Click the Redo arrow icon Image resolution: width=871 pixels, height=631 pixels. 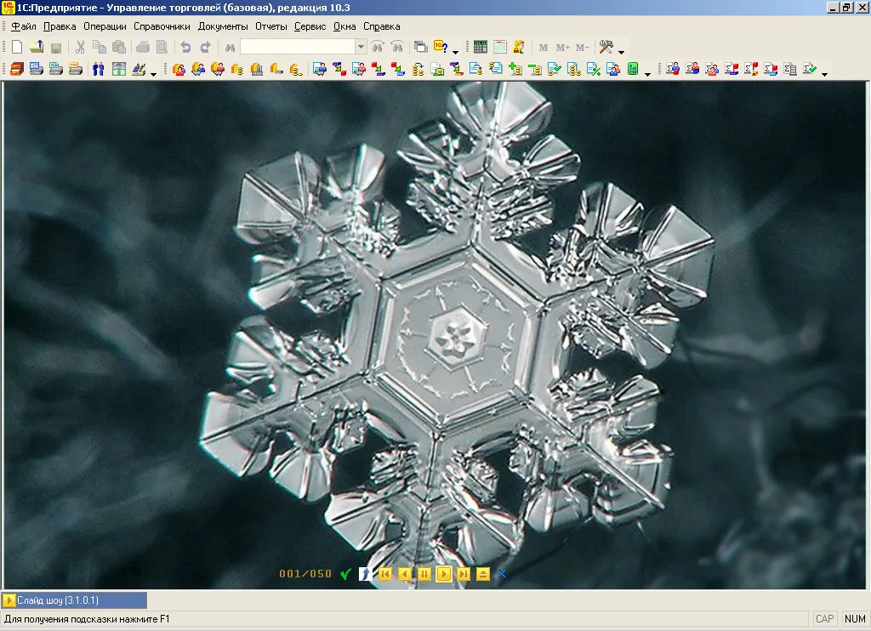coord(205,48)
